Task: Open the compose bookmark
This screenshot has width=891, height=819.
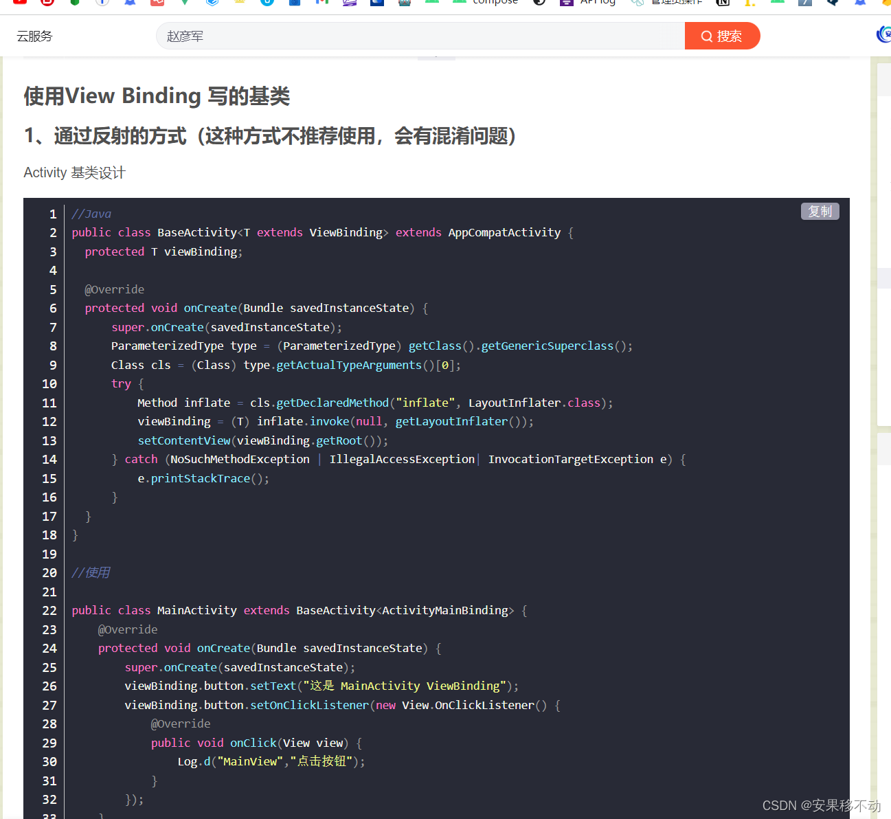Action: 495,2
